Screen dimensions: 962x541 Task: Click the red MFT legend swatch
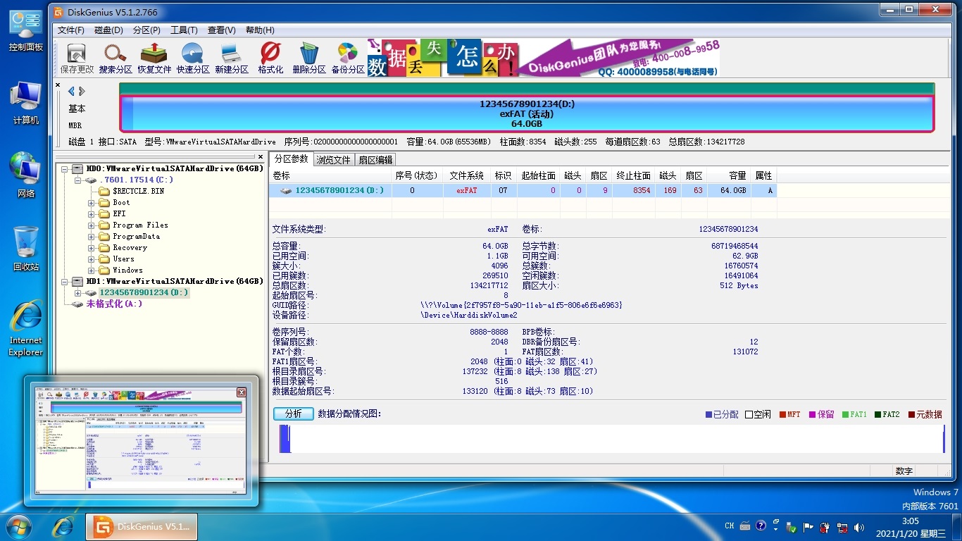[x=782, y=415]
